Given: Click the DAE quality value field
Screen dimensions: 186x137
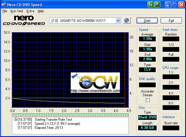Looking at the screenshot, I should tap(147, 85).
